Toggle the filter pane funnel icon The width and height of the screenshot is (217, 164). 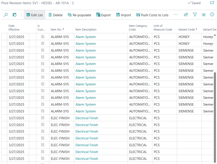[x=195, y=15]
